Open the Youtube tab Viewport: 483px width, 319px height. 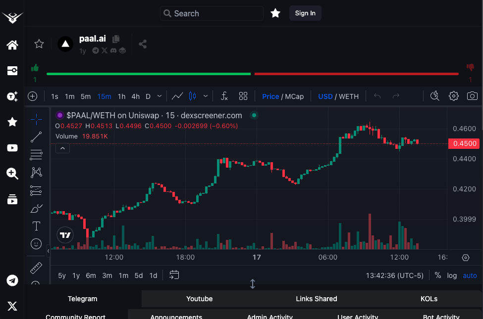(x=199, y=299)
